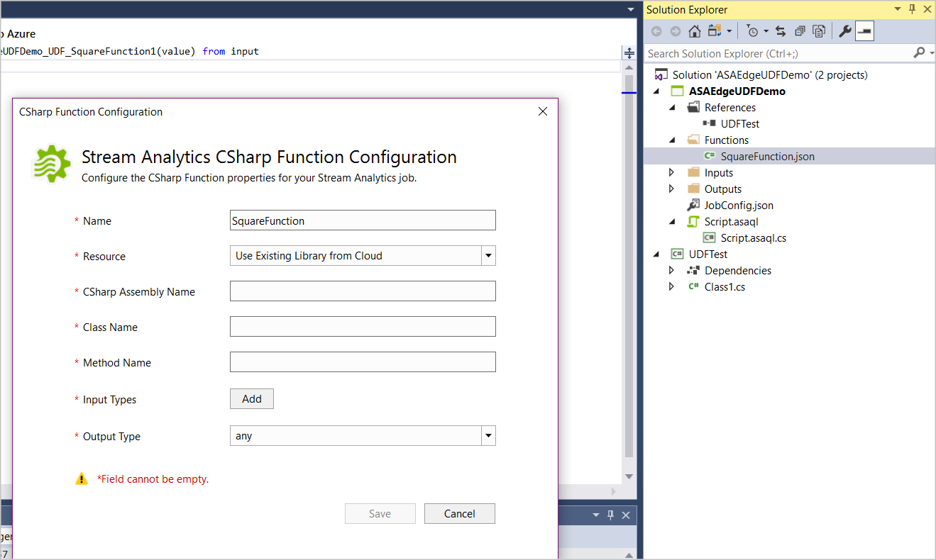Click the CSharp Assembly Name field
This screenshot has width=936, height=560.
[362, 291]
